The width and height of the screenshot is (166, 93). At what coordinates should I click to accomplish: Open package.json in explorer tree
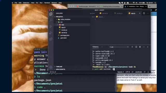(65, 35)
